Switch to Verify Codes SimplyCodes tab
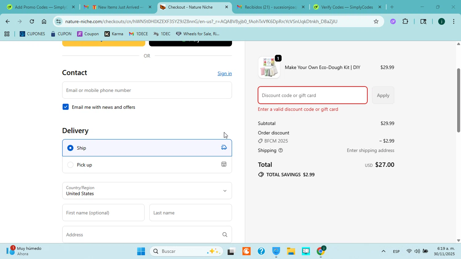461x259 pixels. click(x=347, y=7)
